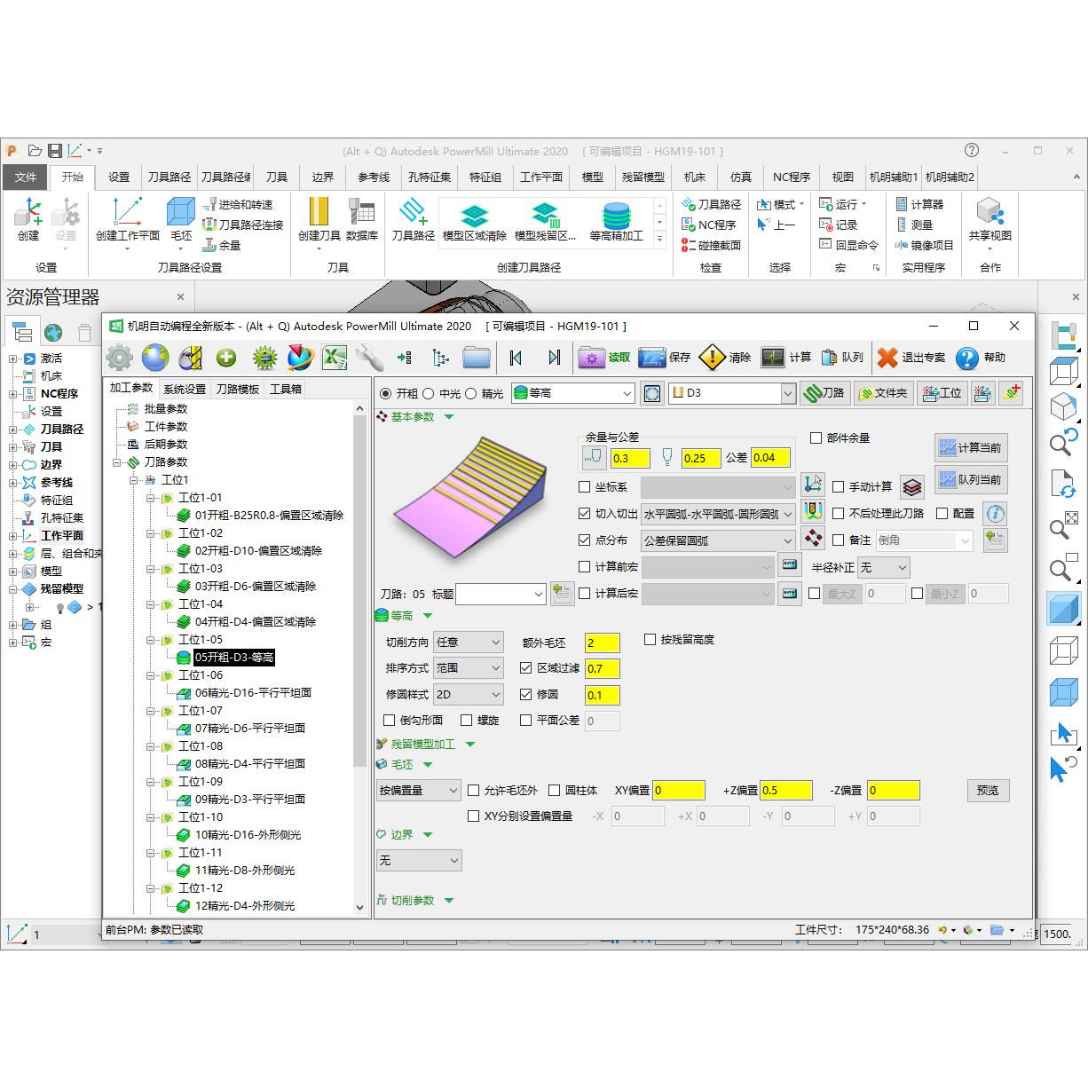Click the yellow +Z偏置 0.5 field

pos(785,791)
